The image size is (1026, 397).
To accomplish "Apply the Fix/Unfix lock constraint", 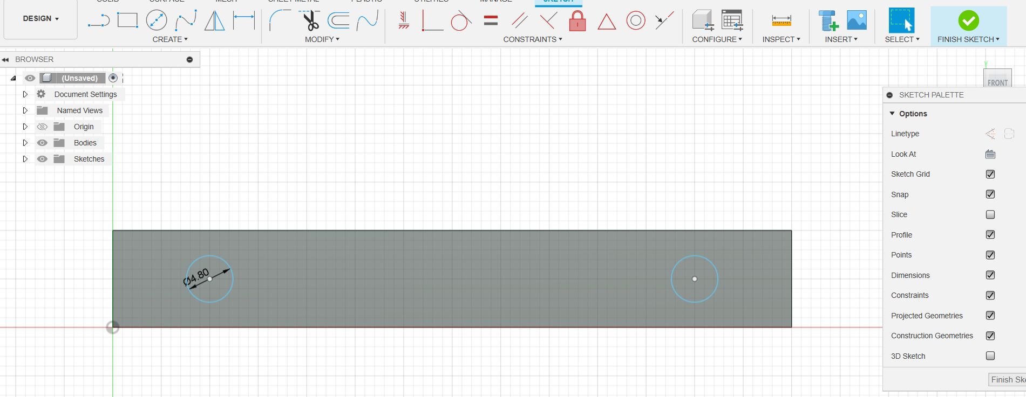I will point(577,21).
